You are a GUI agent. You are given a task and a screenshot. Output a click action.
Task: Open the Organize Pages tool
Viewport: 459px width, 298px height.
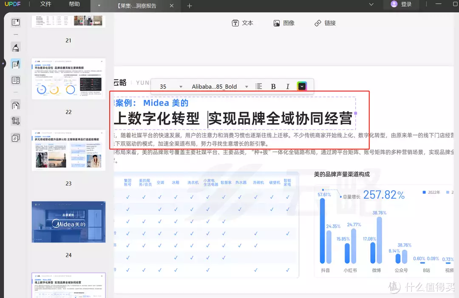point(16,105)
